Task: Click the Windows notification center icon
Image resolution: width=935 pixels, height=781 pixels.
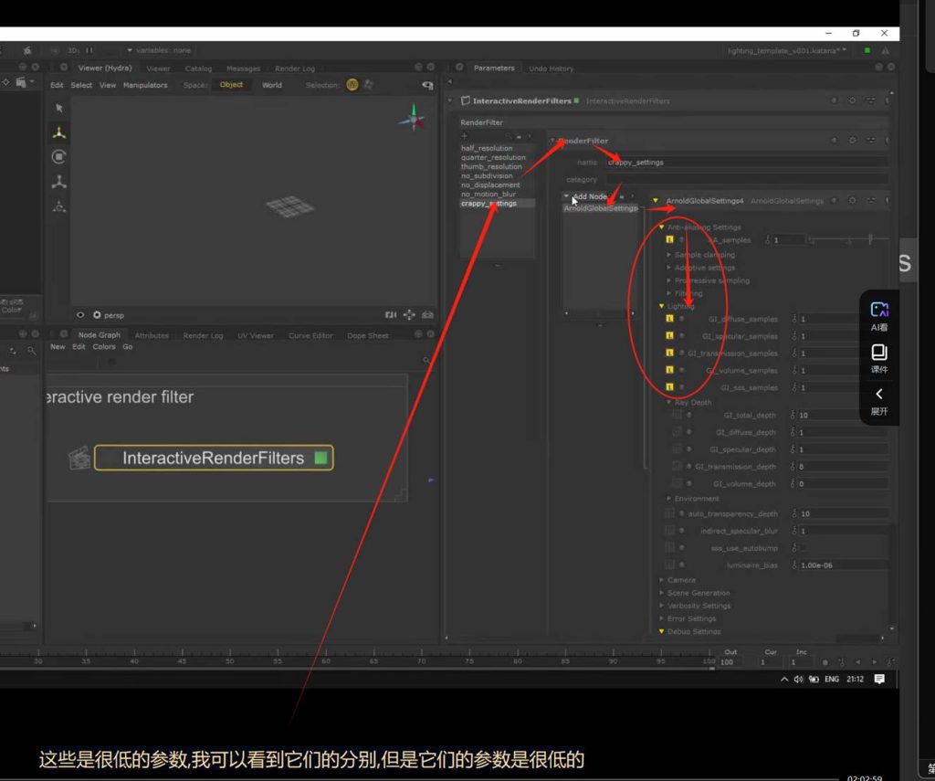Action: click(x=879, y=680)
